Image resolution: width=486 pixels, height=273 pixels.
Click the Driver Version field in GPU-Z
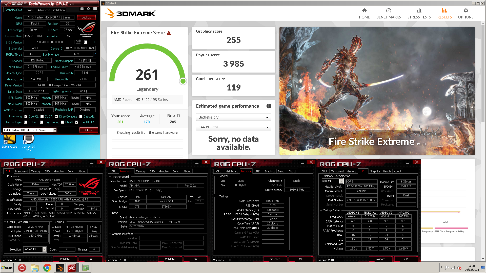pyautogui.click(x=59, y=85)
